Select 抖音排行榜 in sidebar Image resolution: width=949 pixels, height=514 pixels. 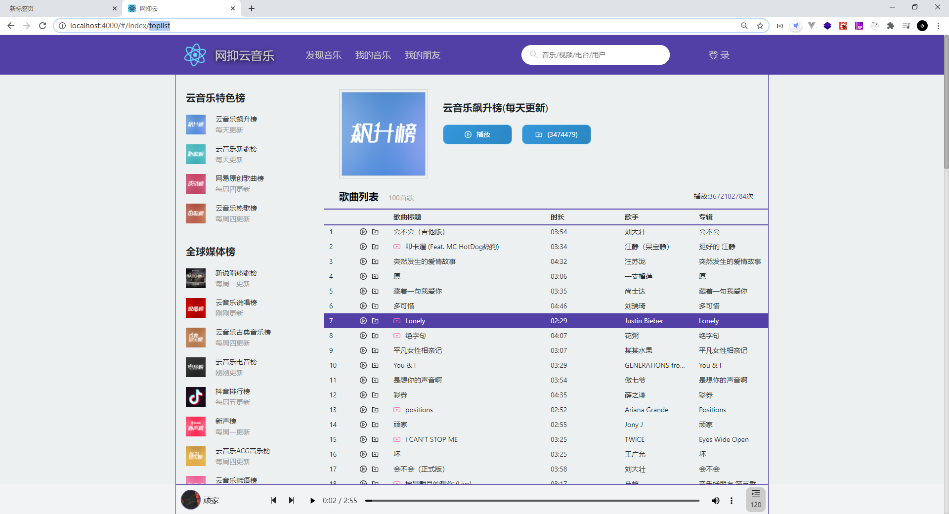click(x=232, y=391)
